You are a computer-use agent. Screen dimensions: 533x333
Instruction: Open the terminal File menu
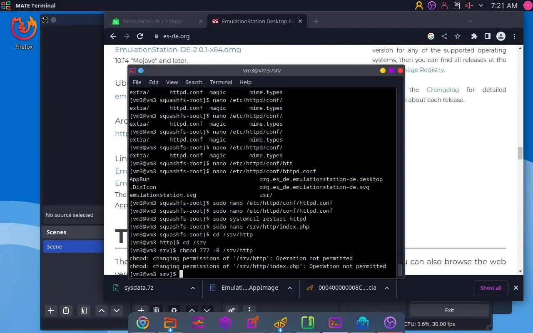[137, 82]
